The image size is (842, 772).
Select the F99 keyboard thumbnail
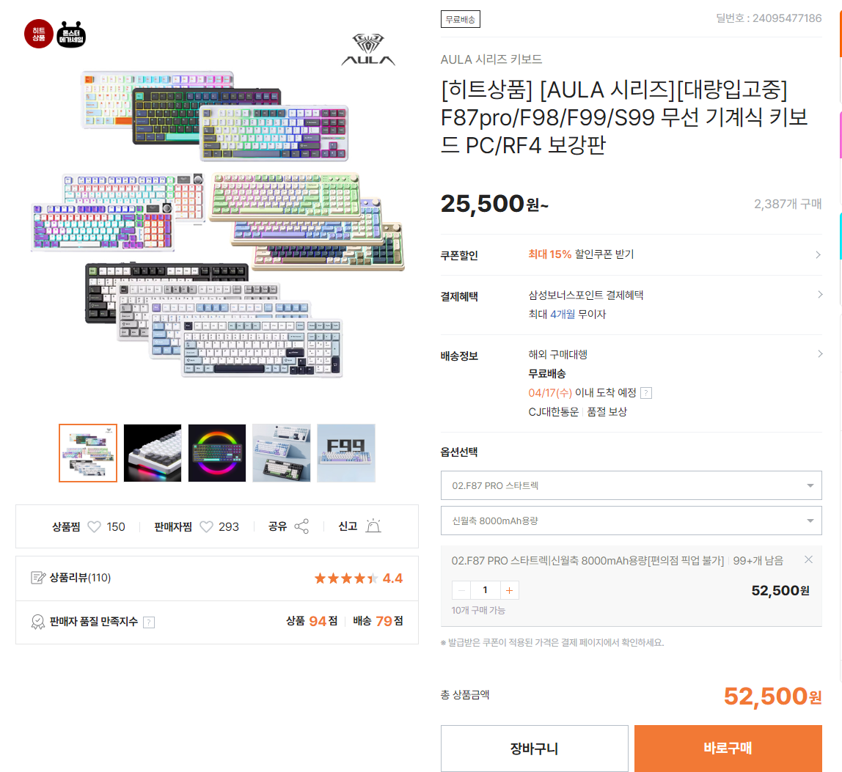coord(346,453)
